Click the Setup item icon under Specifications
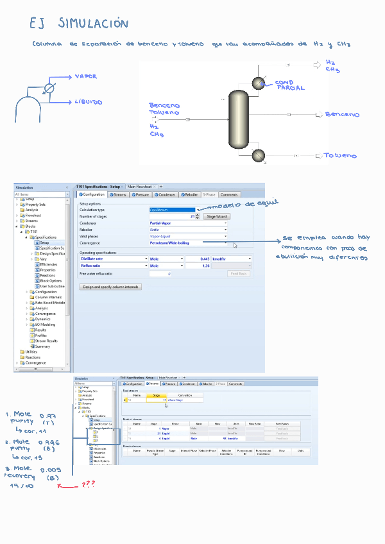The image size is (385, 544). [37, 242]
